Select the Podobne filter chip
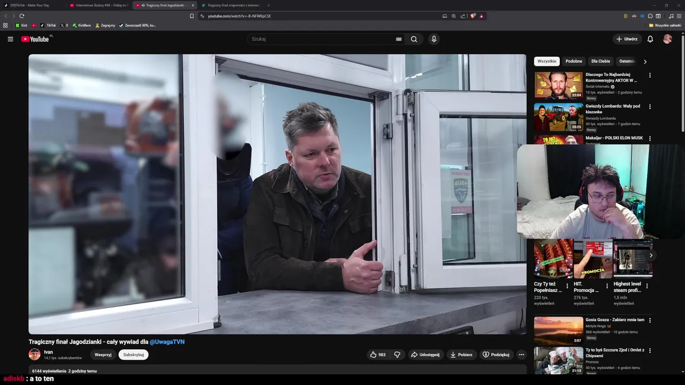685x385 pixels. (574, 61)
